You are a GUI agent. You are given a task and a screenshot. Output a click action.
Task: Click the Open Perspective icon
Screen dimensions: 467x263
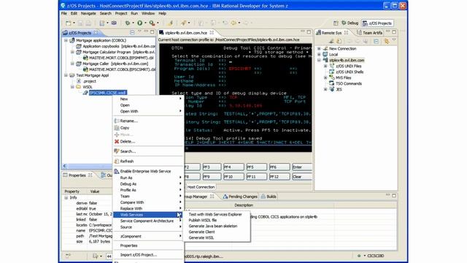click(x=336, y=23)
